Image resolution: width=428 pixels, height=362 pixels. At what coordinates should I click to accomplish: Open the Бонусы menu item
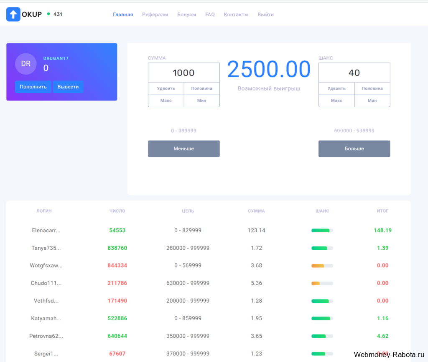tap(187, 15)
